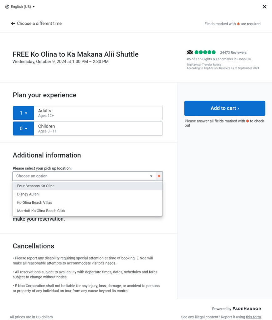The height and width of the screenshot is (320, 272).
Task: Click the Choose an option field
Action: [81, 176]
